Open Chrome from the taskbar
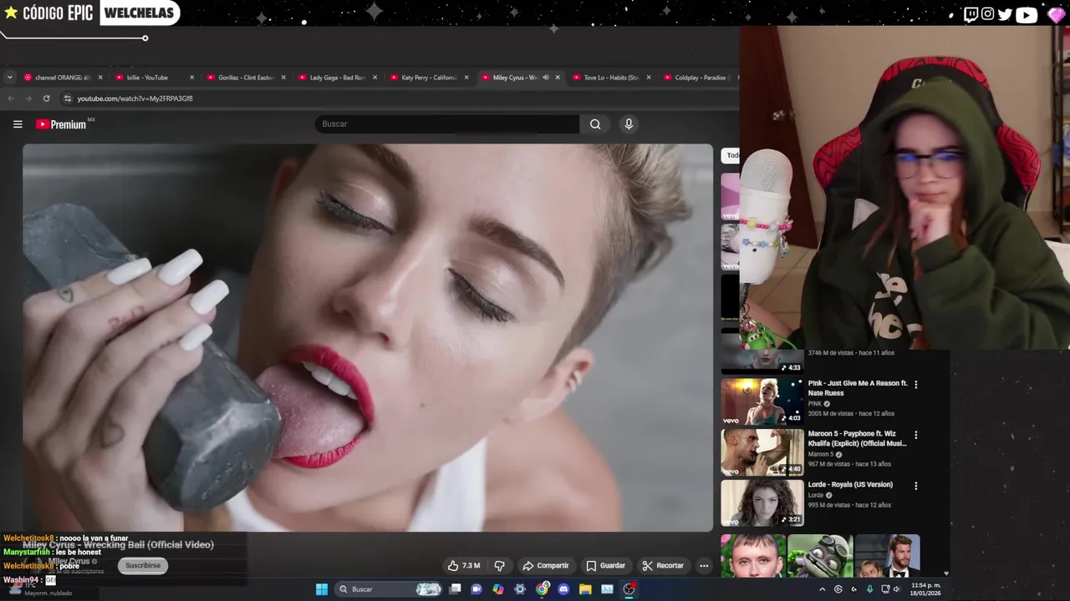Screen dimensions: 1070x601 coord(543,589)
